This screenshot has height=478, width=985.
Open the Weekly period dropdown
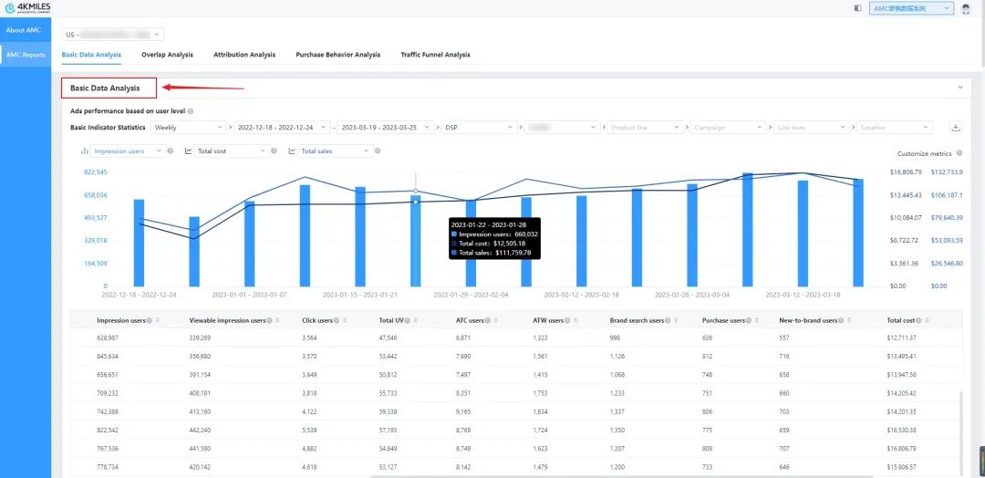coord(188,128)
